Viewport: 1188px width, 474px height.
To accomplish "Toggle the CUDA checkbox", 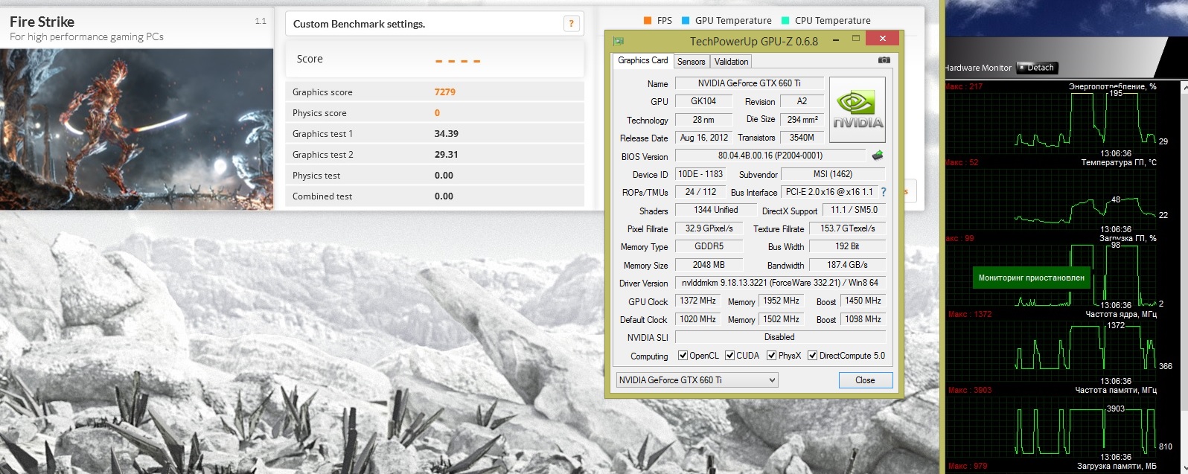I will tap(730, 356).
